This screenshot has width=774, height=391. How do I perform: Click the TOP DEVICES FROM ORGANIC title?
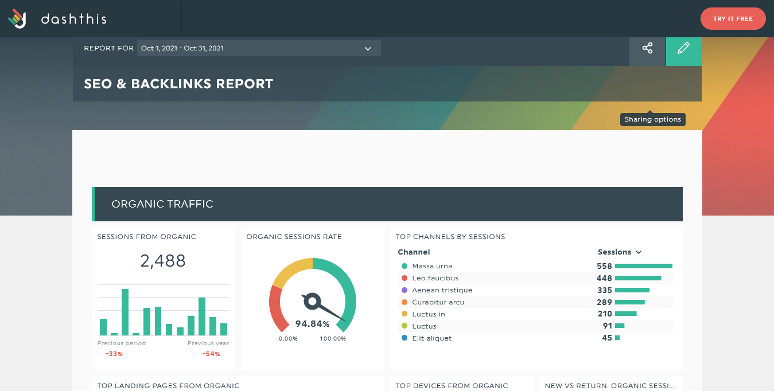(x=452, y=386)
